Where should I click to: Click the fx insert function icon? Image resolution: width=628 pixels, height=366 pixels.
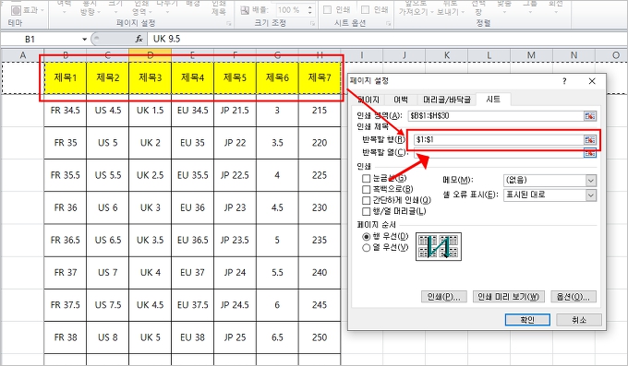139,39
